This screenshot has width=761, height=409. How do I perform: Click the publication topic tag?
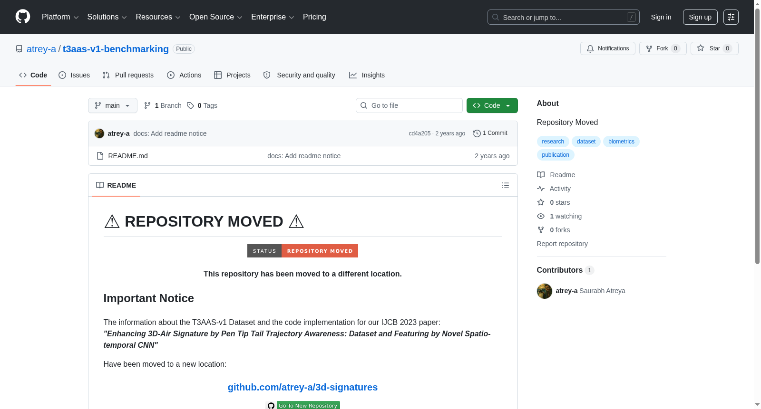(556, 155)
